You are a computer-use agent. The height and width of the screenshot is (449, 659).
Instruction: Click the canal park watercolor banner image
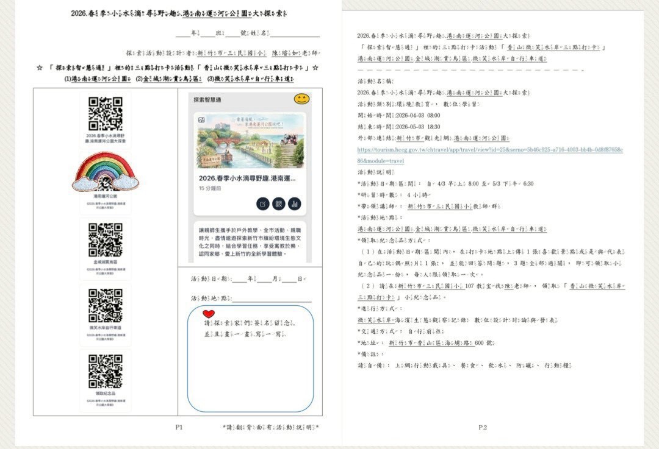point(250,141)
